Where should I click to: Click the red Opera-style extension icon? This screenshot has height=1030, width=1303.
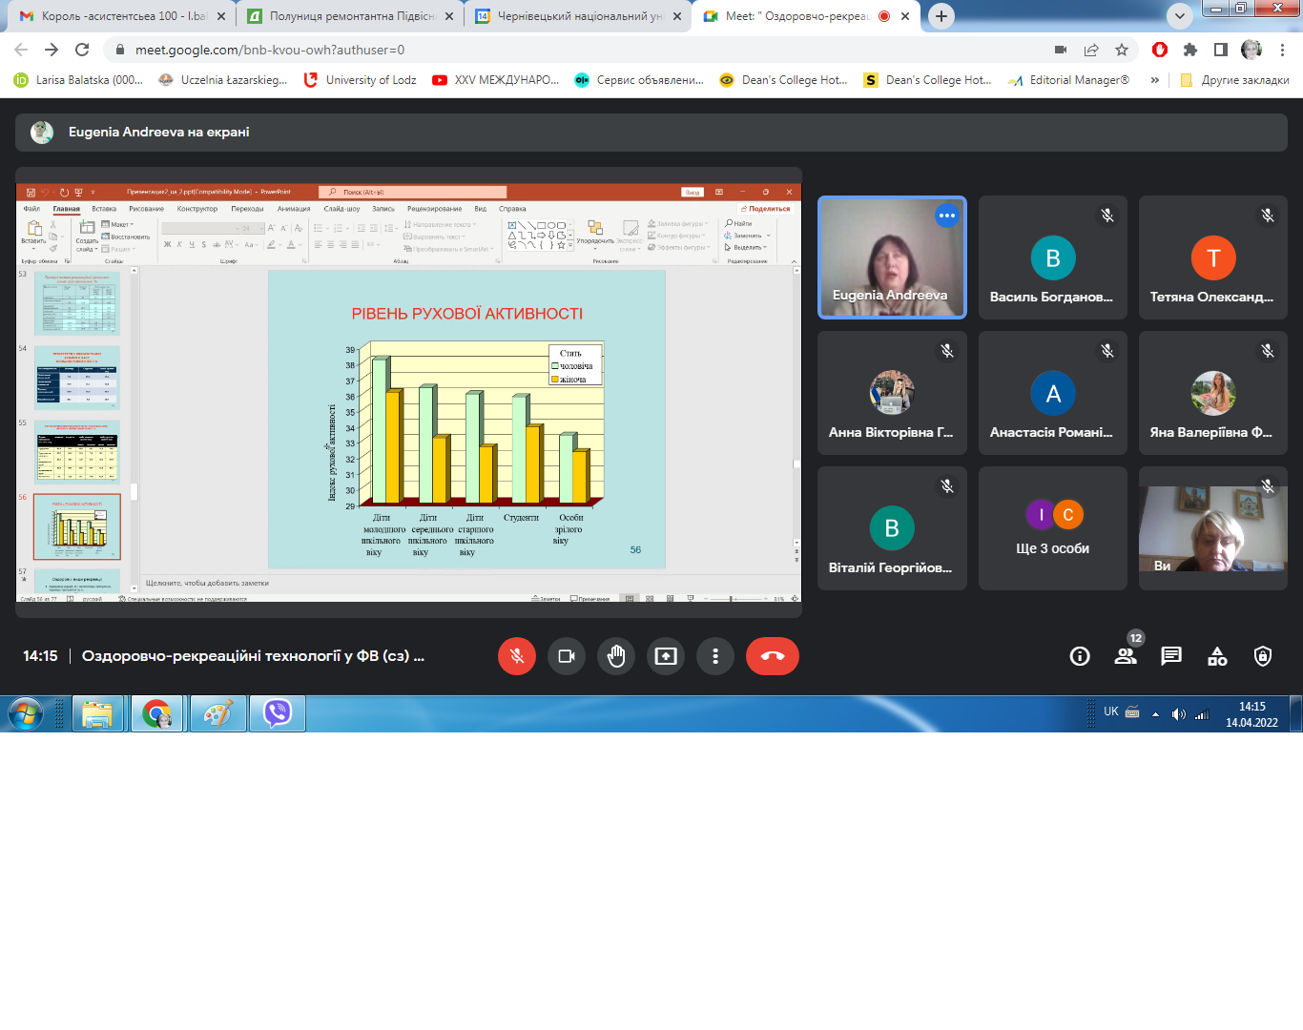pos(1160,50)
